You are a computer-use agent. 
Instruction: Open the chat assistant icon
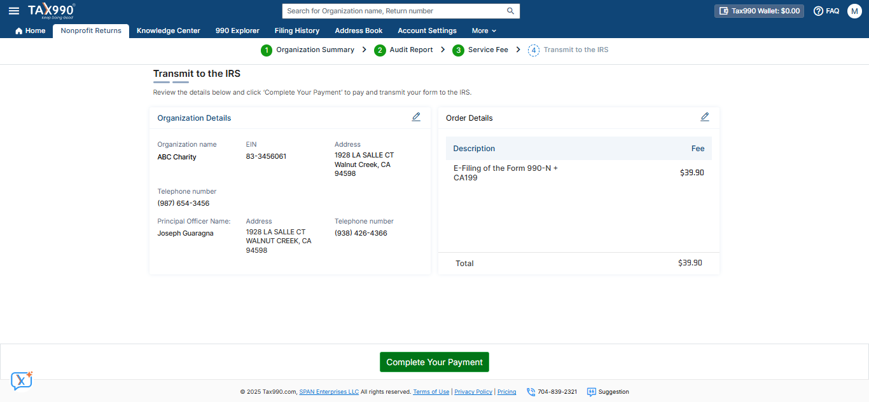pos(22,380)
